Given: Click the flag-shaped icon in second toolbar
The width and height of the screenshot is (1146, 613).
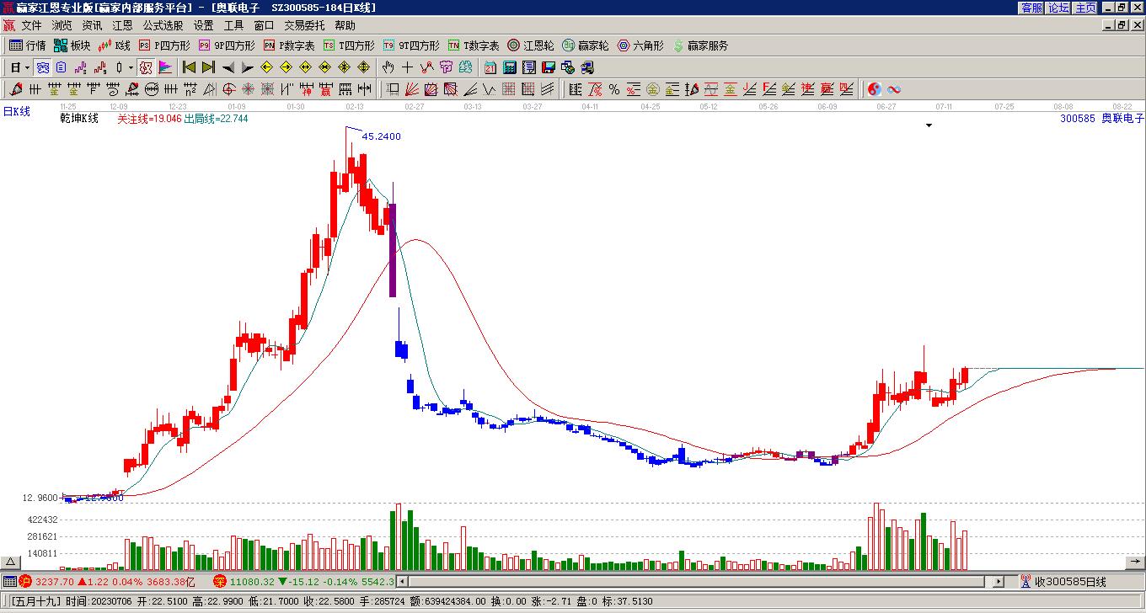Looking at the screenshot, I should point(165,67).
